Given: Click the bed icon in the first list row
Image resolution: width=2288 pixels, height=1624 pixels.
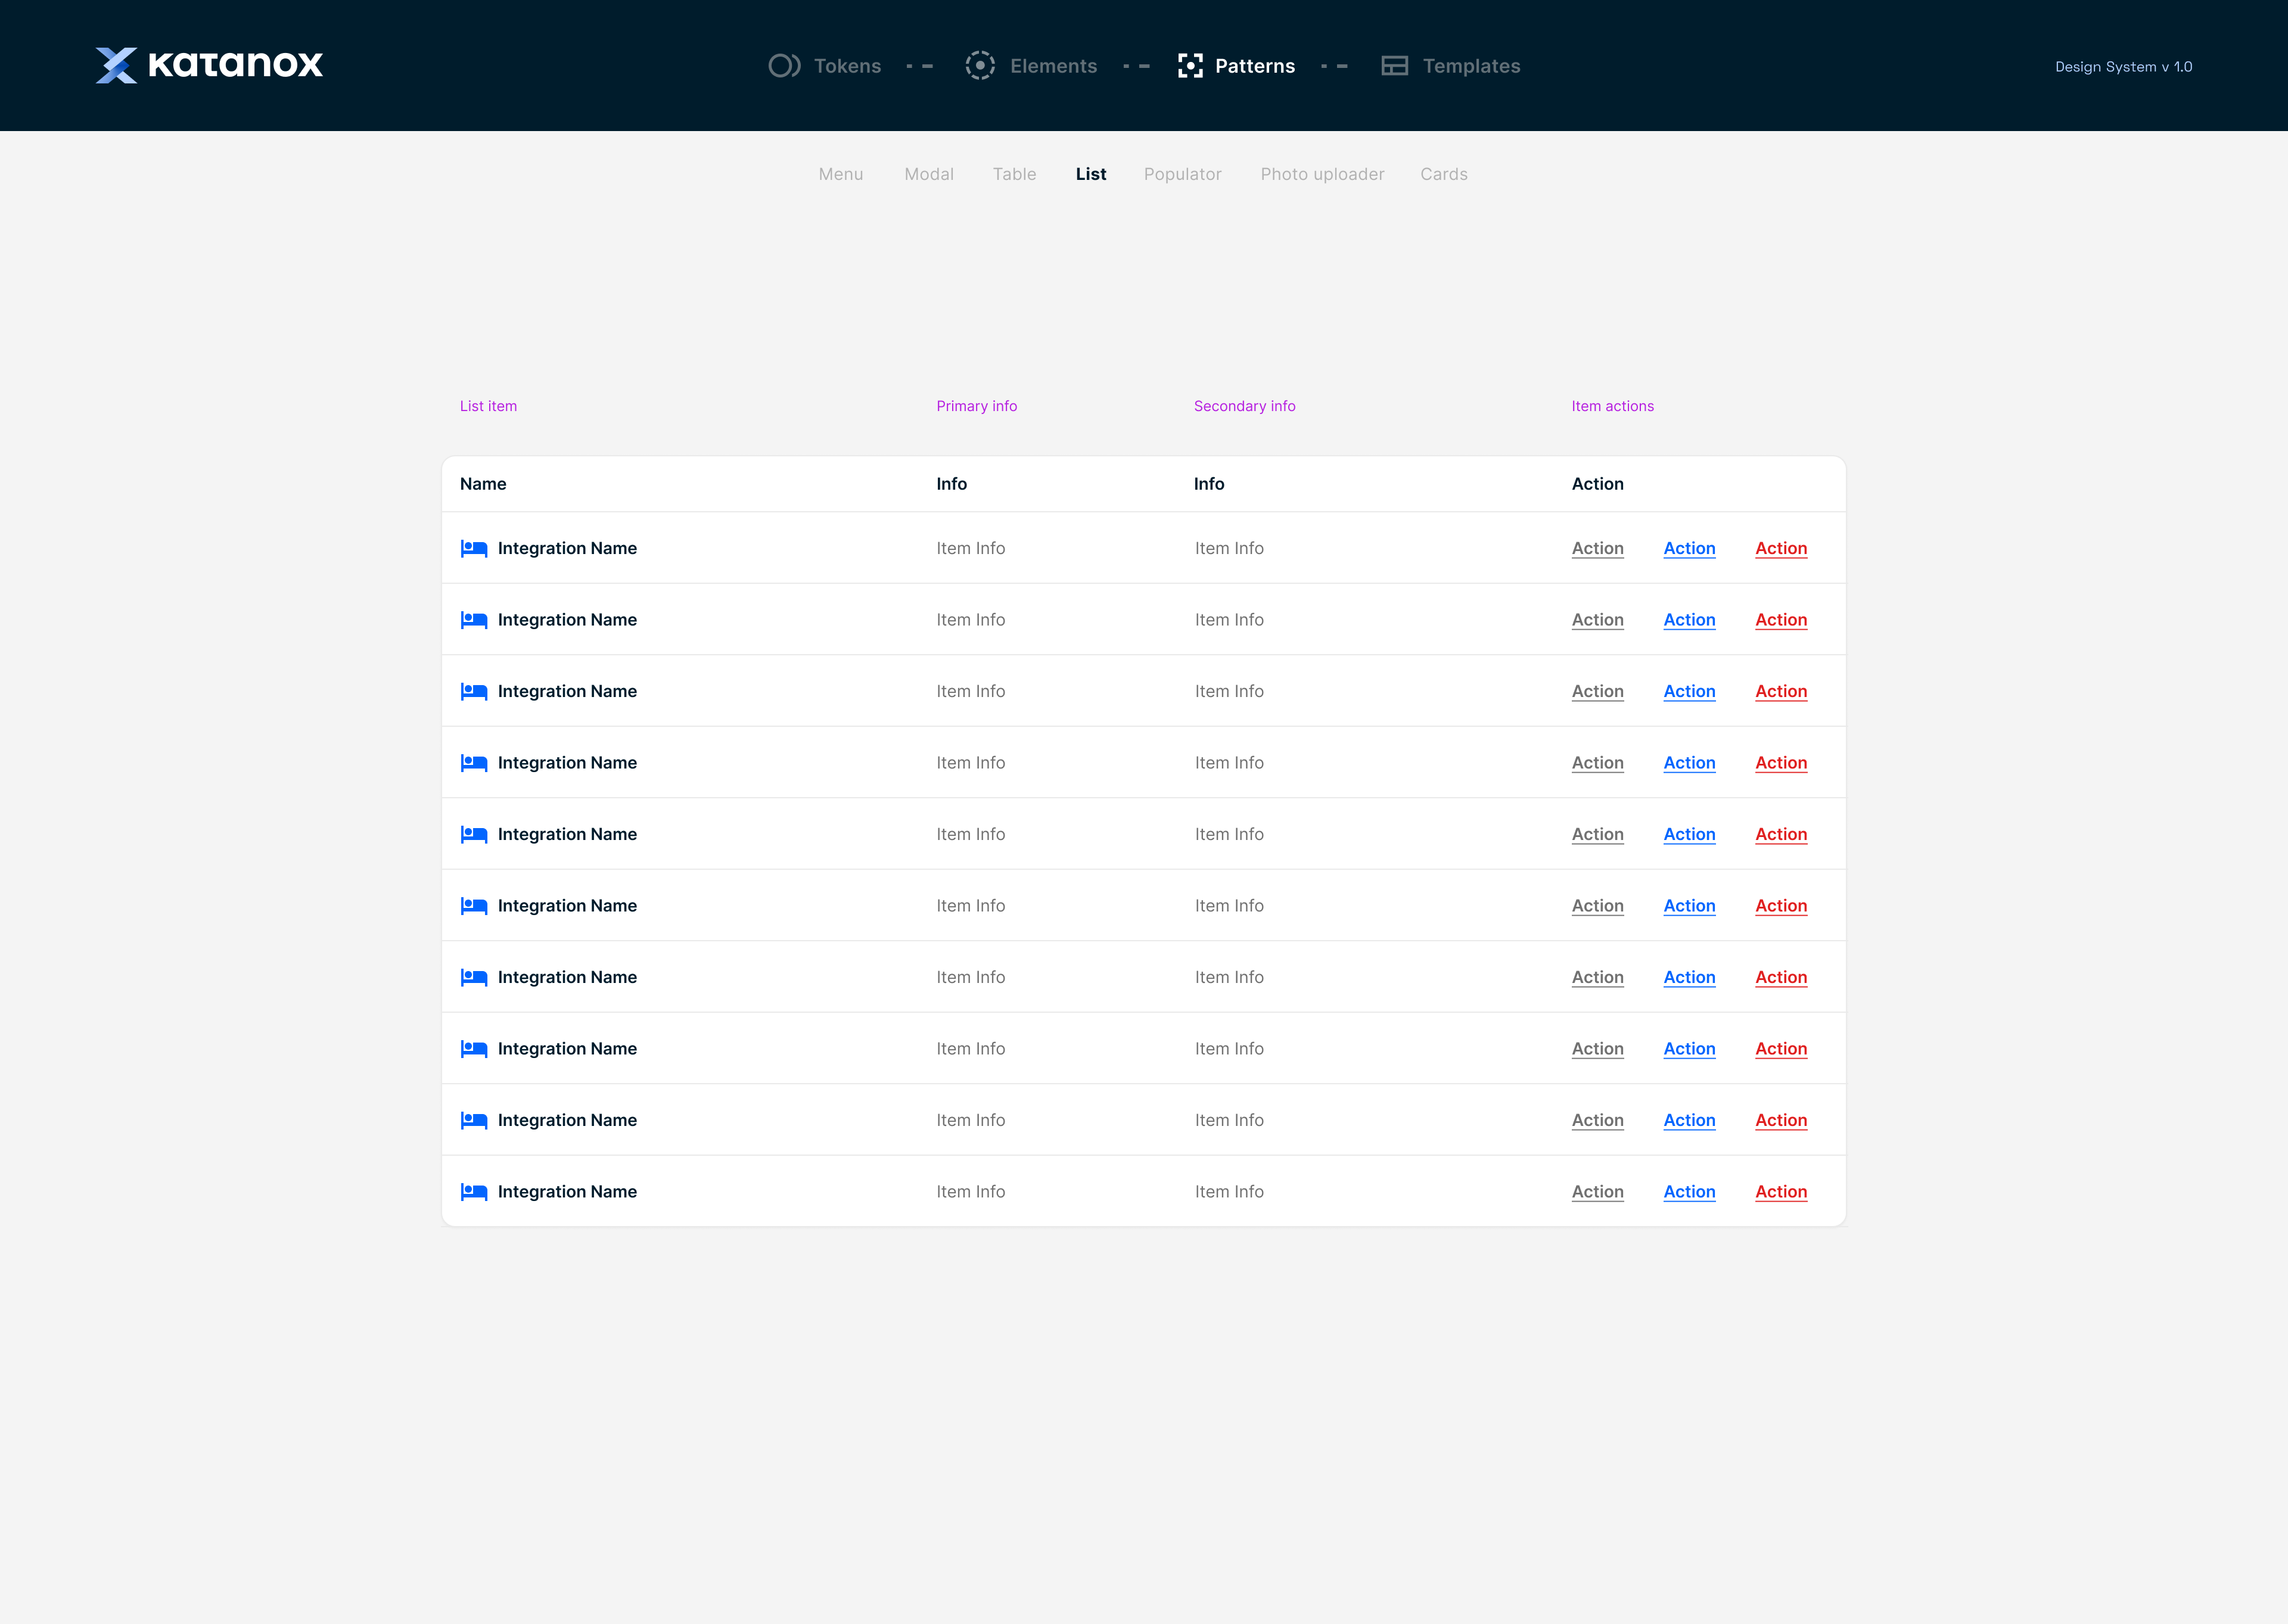Looking at the screenshot, I should (474, 548).
